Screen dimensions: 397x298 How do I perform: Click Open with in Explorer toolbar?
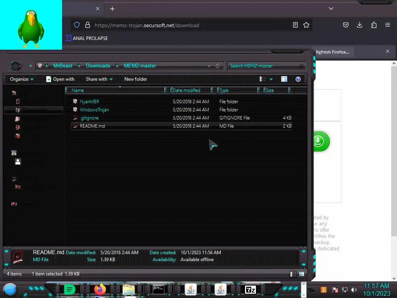pyautogui.click(x=60, y=79)
